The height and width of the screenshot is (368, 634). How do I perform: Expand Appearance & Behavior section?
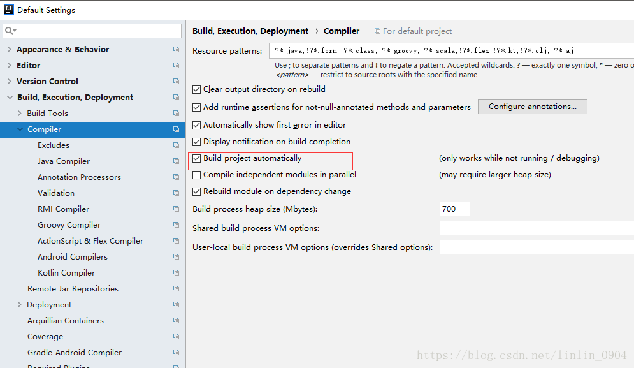(10, 49)
